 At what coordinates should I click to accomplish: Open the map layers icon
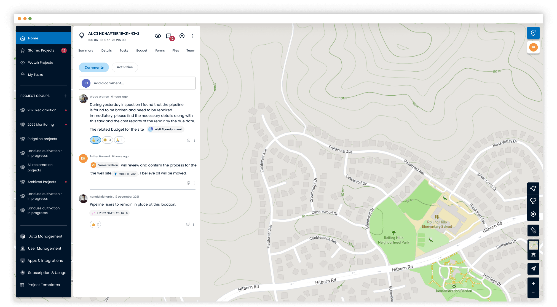[533, 255]
